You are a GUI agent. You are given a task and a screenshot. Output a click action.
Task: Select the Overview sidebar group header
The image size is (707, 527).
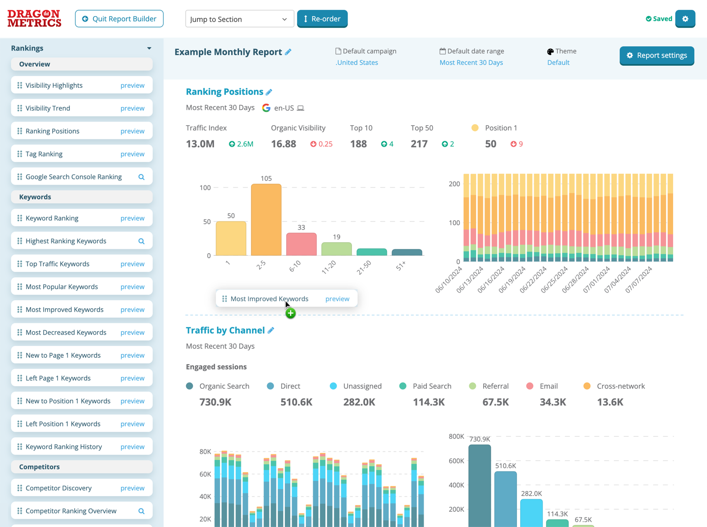point(82,64)
